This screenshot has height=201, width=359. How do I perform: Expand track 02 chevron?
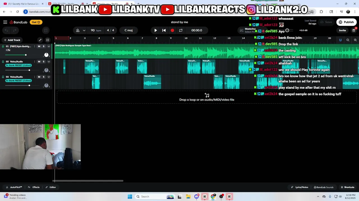[x=49, y=61]
